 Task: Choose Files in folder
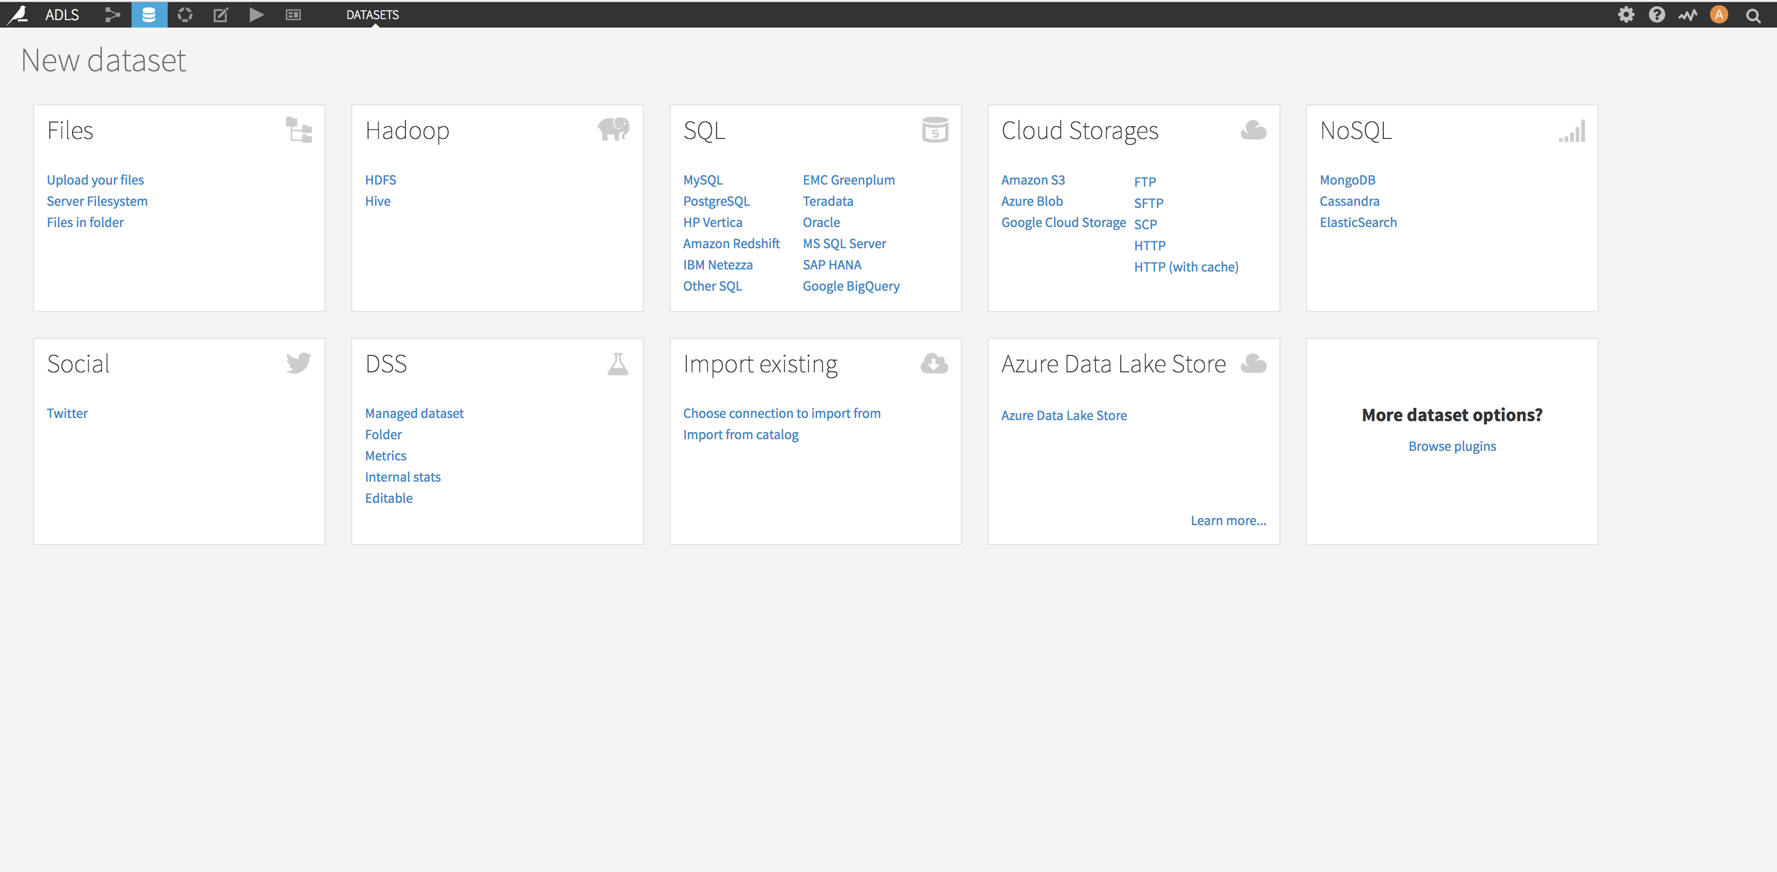pyautogui.click(x=85, y=222)
